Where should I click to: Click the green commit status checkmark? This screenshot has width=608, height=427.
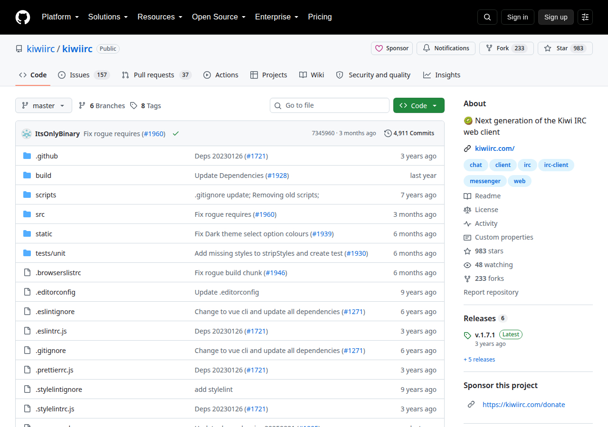[x=176, y=134]
